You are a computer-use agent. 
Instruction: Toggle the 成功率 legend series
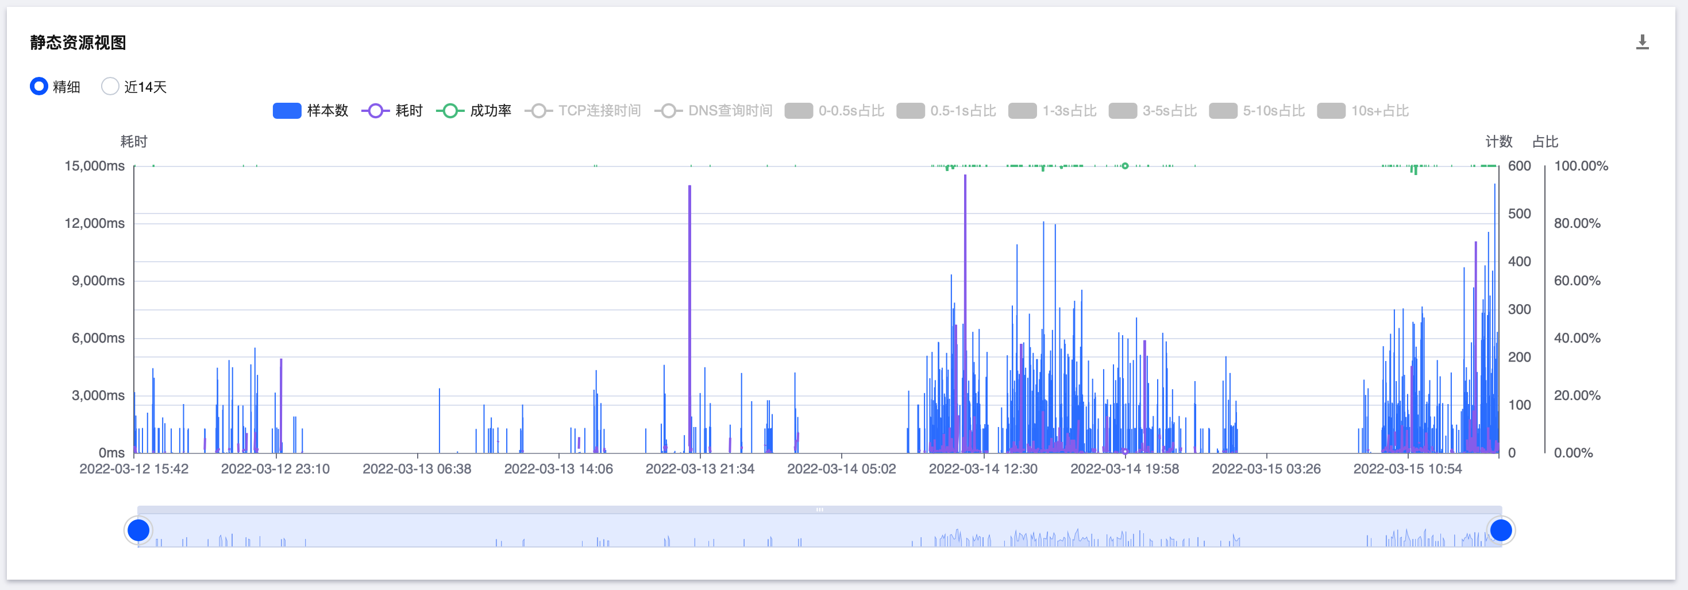(x=474, y=111)
